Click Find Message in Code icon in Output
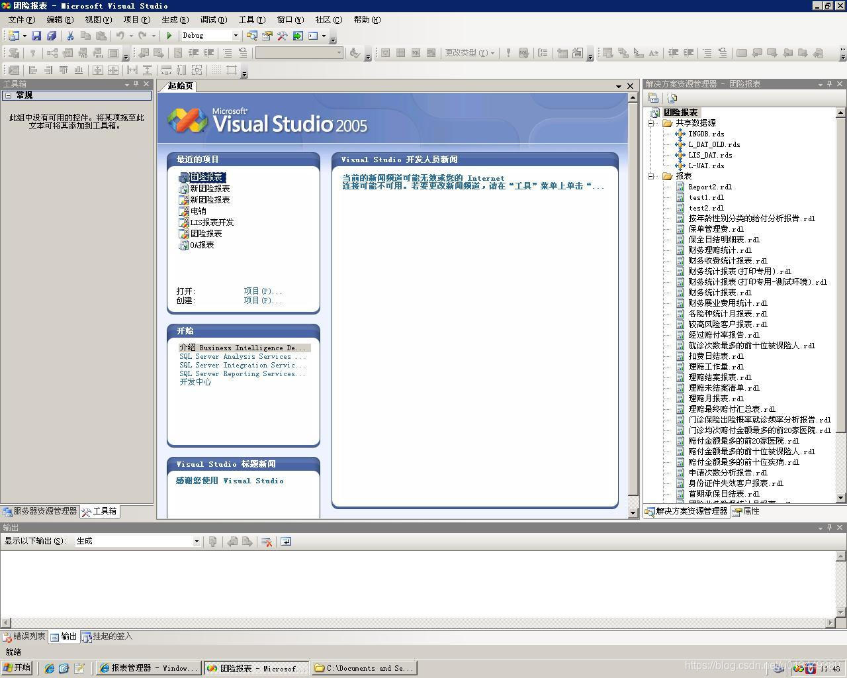The width and height of the screenshot is (847, 678). 212,542
